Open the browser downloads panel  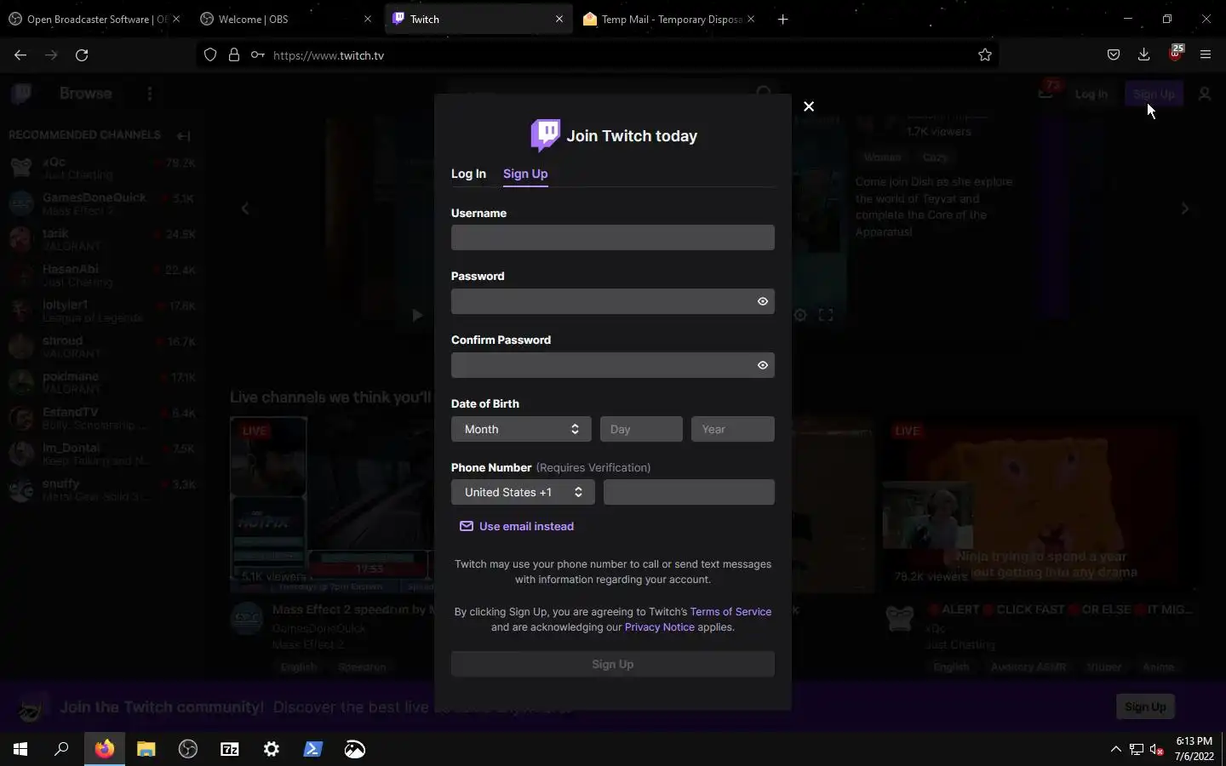[1144, 55]
